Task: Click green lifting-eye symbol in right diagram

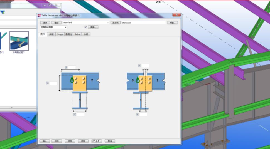Action: pos(138,80)
